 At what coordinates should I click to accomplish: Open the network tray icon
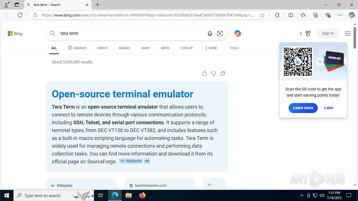315,195
